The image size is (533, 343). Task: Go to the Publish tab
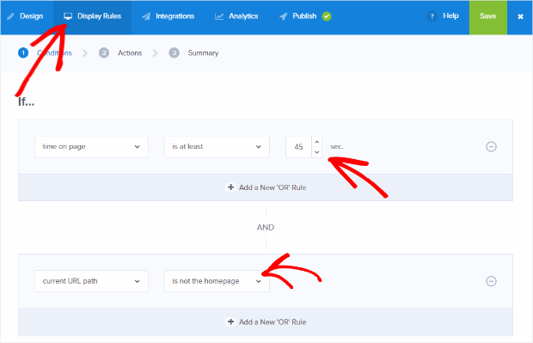(304, 16)
